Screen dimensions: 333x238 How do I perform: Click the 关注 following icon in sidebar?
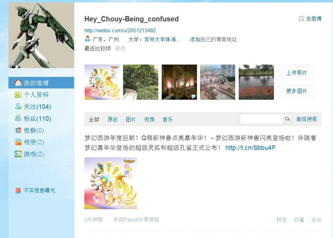point(18,107)
